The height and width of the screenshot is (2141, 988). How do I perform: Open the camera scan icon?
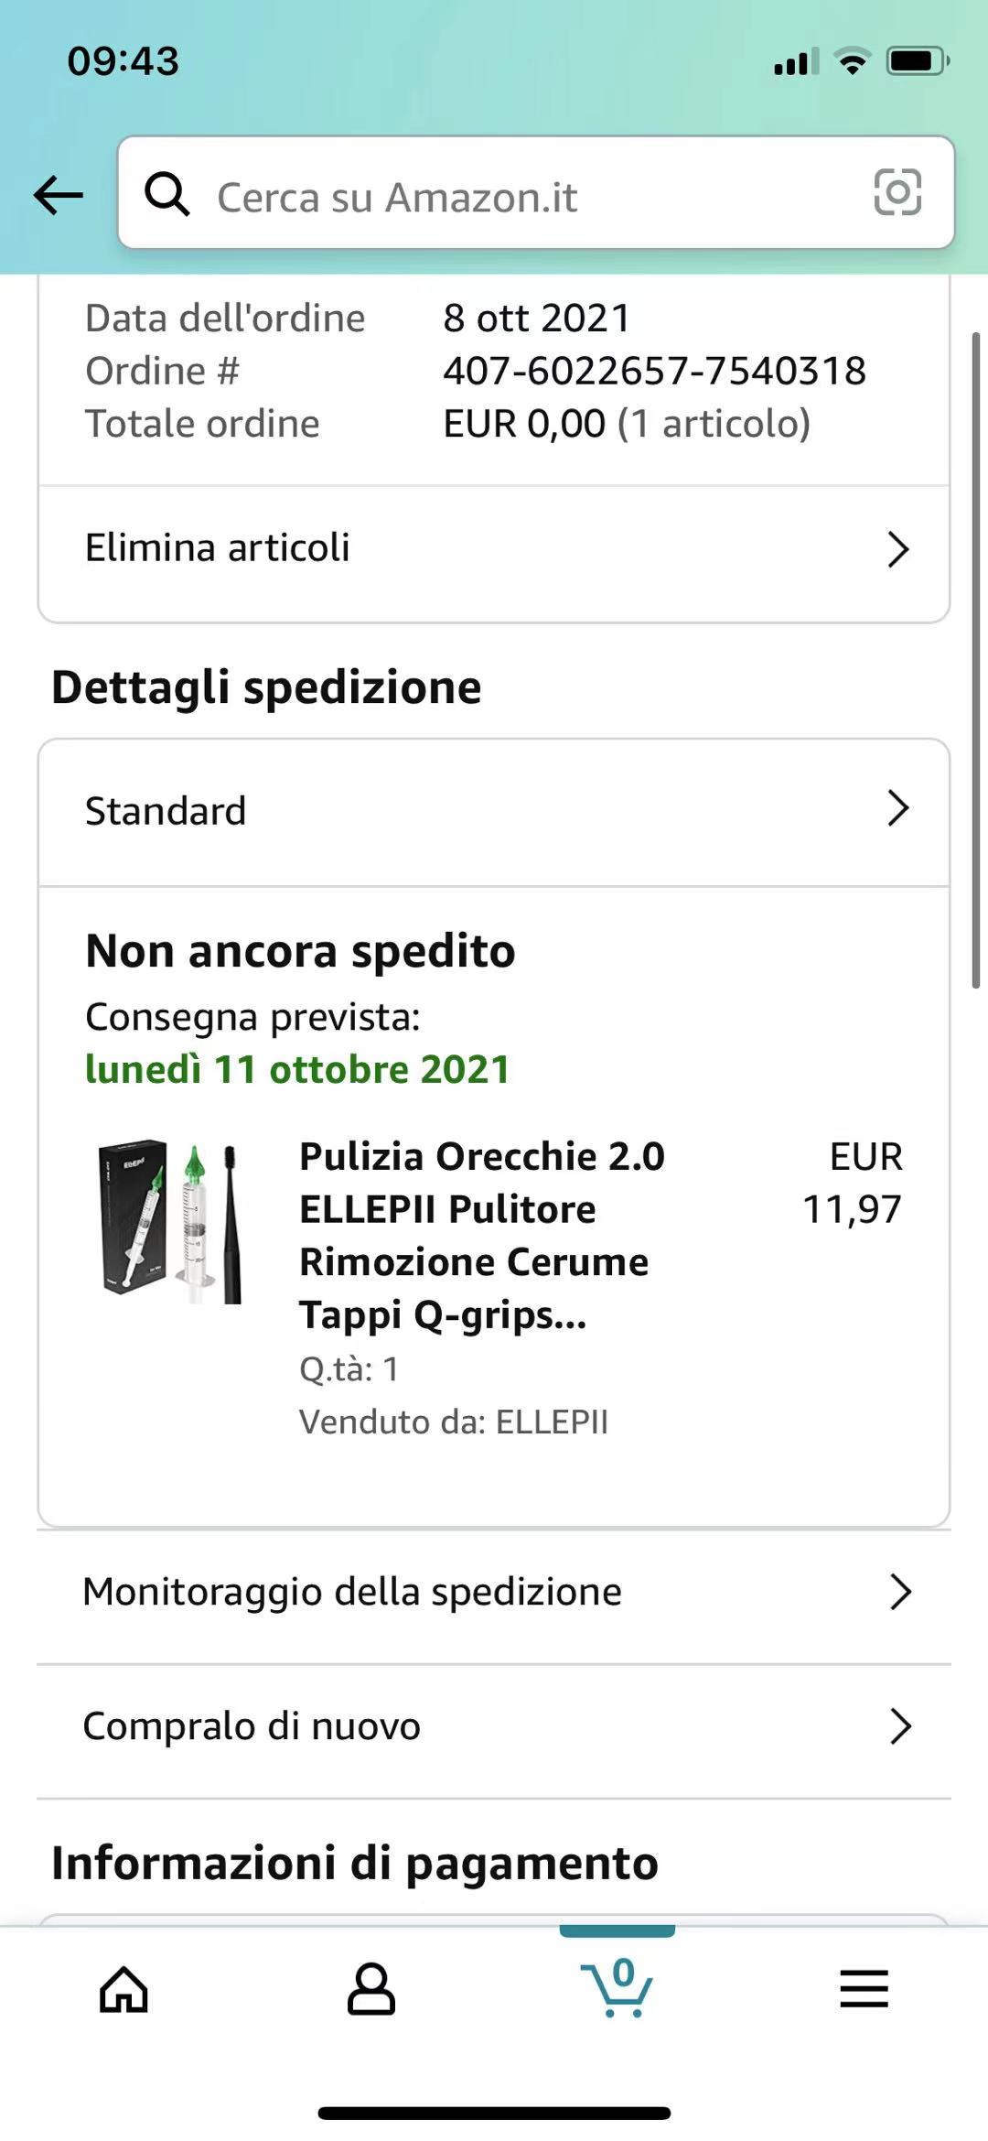[x=897, y=192]
